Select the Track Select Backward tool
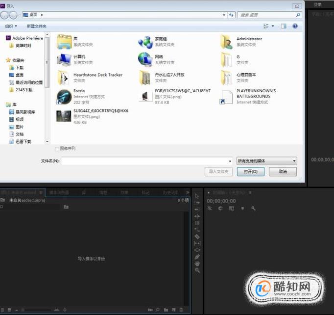Image resolution: width=334 pixels, height=315 pixels. pyautogui.click(x=197, y=210)
